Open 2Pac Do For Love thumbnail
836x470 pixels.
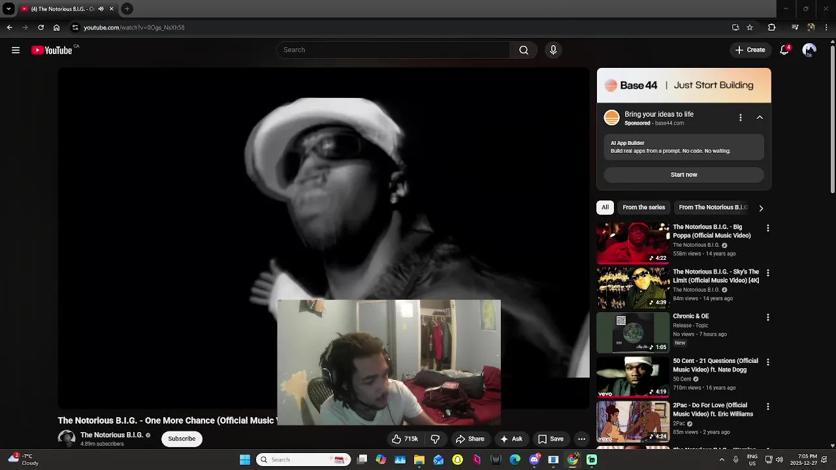pos(633,420)
